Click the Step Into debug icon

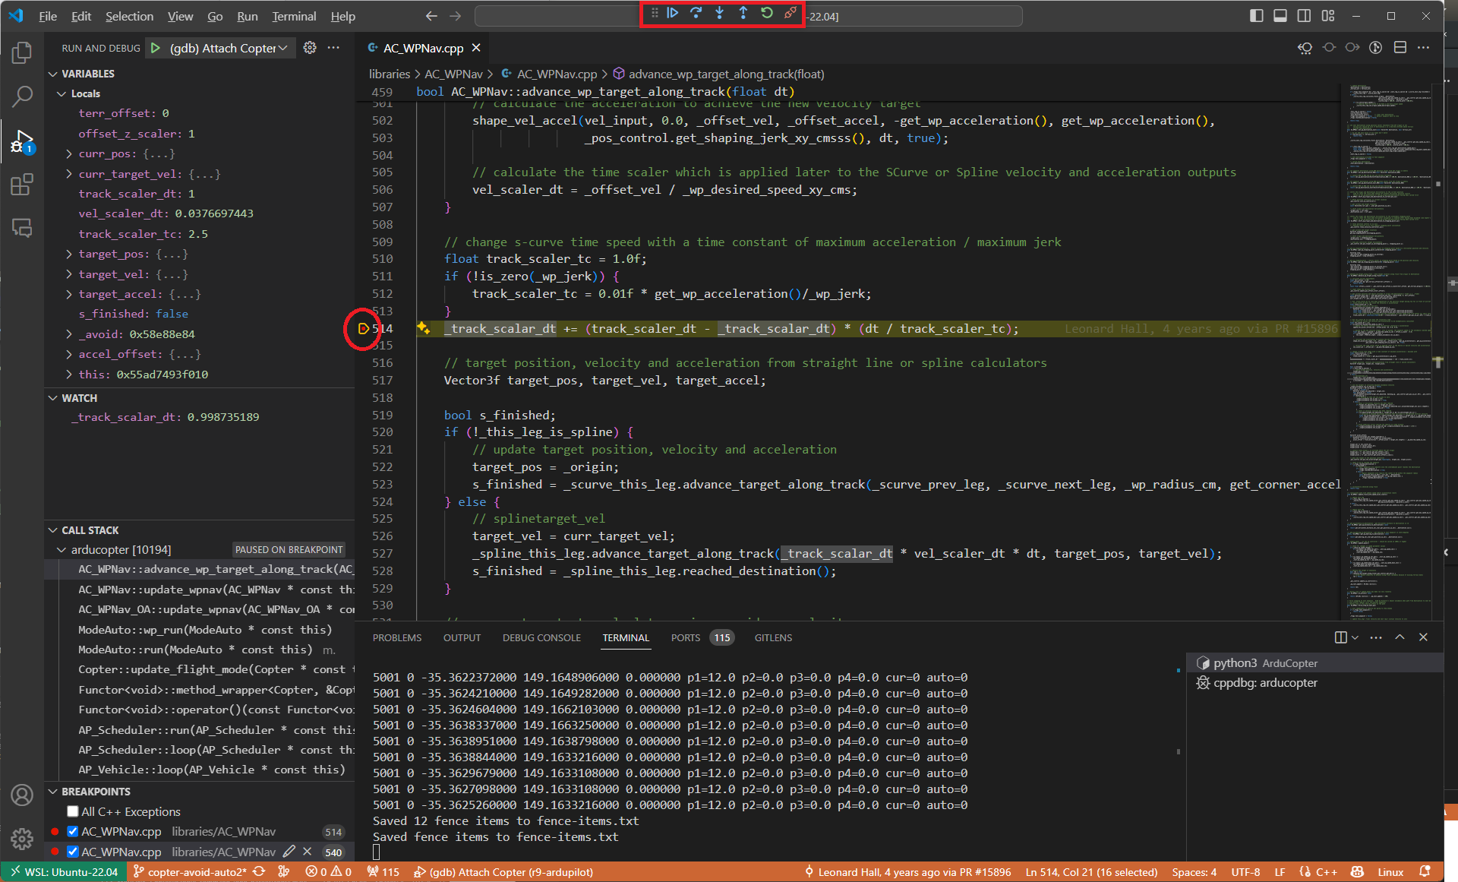click(x=719, y=13)
